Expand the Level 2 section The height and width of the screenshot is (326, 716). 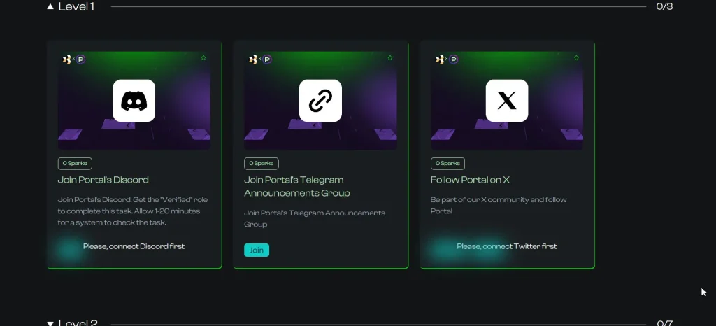(50, 323)
